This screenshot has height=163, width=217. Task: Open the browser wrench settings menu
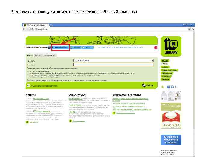193,29
